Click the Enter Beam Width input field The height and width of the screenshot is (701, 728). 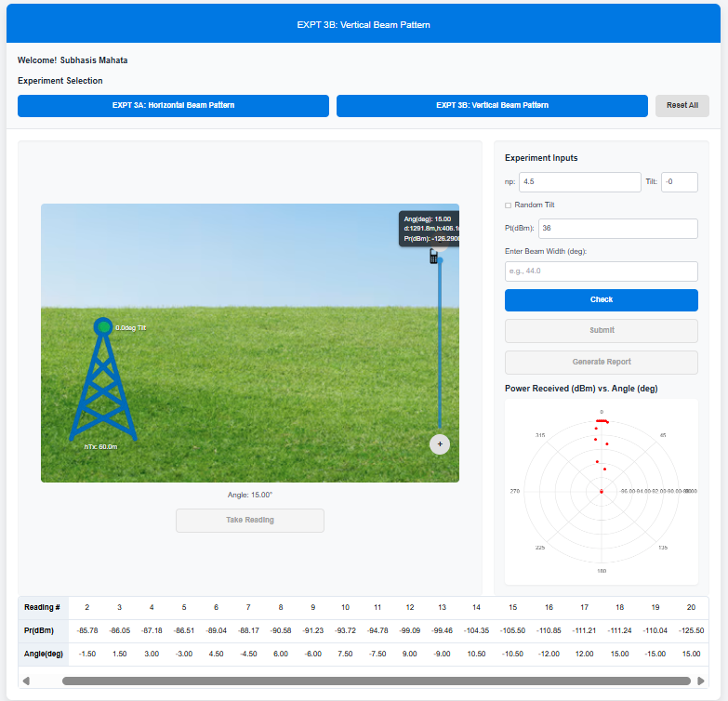(x=601, y=271)
